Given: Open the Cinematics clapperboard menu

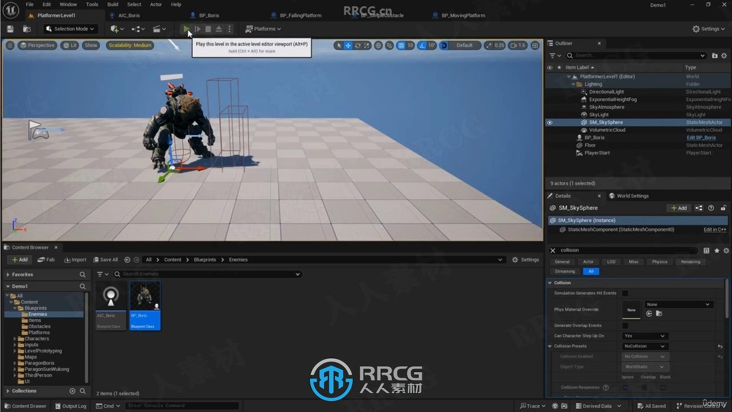Looking at the screenshot, I should (x=160, y=29).
